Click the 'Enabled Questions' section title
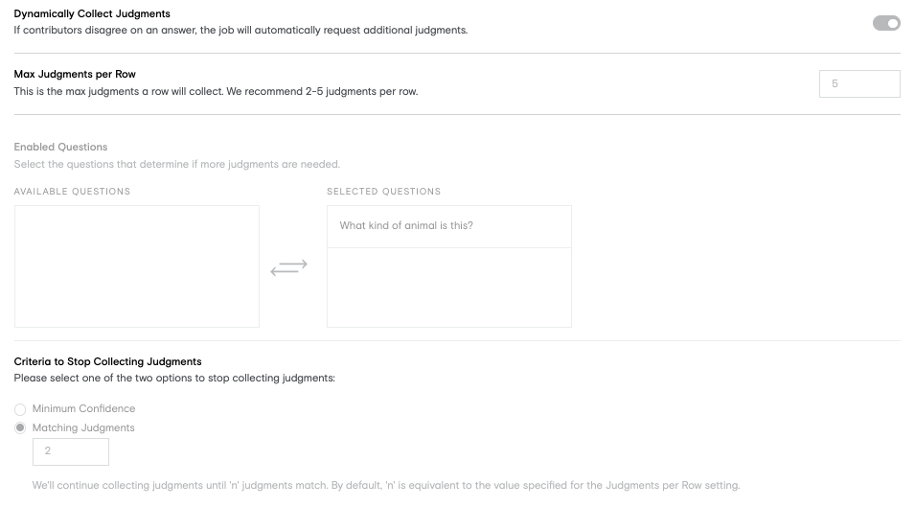915x507 pixels. point(60,147)
